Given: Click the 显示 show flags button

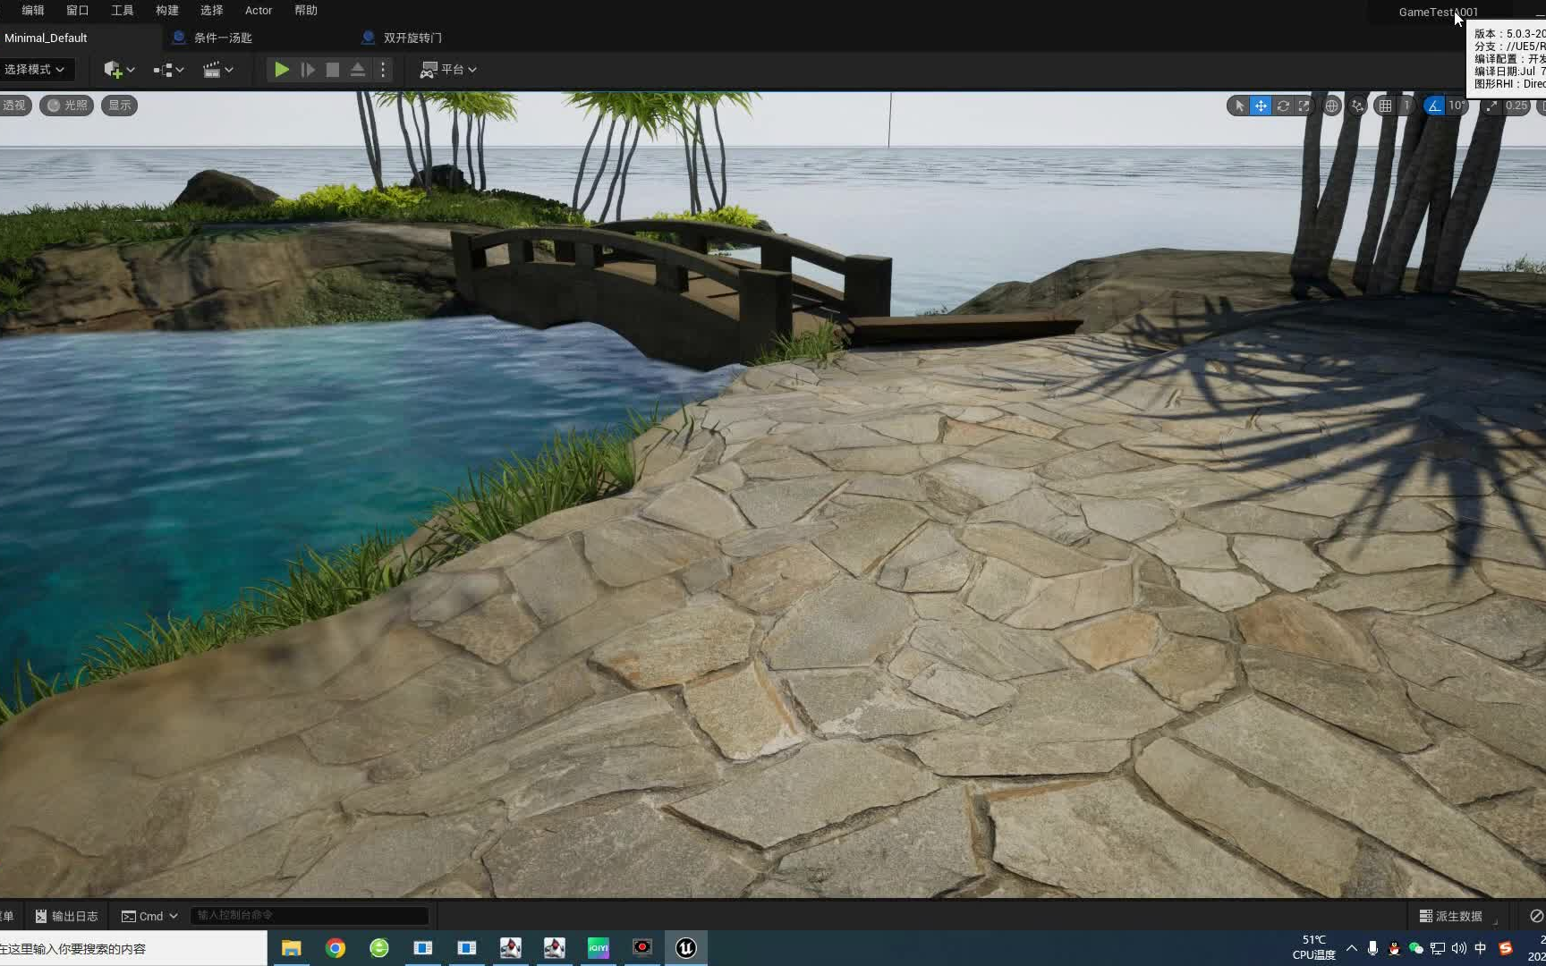Looking at the screenshot, I should [119, 105].
